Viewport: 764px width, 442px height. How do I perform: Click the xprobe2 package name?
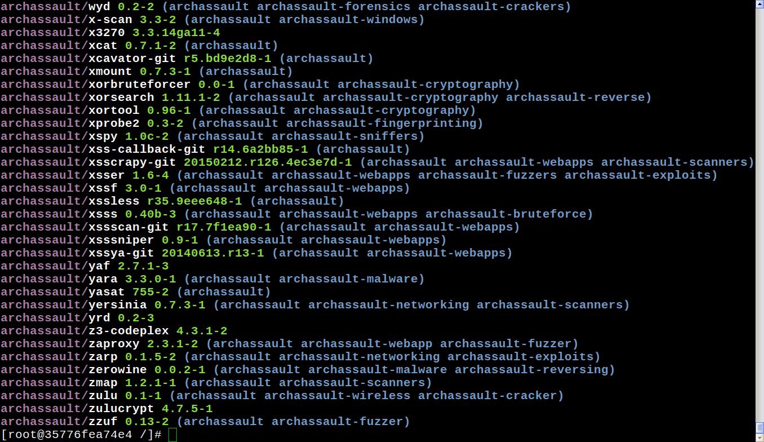pyautogui.click(x=114, y=123)
